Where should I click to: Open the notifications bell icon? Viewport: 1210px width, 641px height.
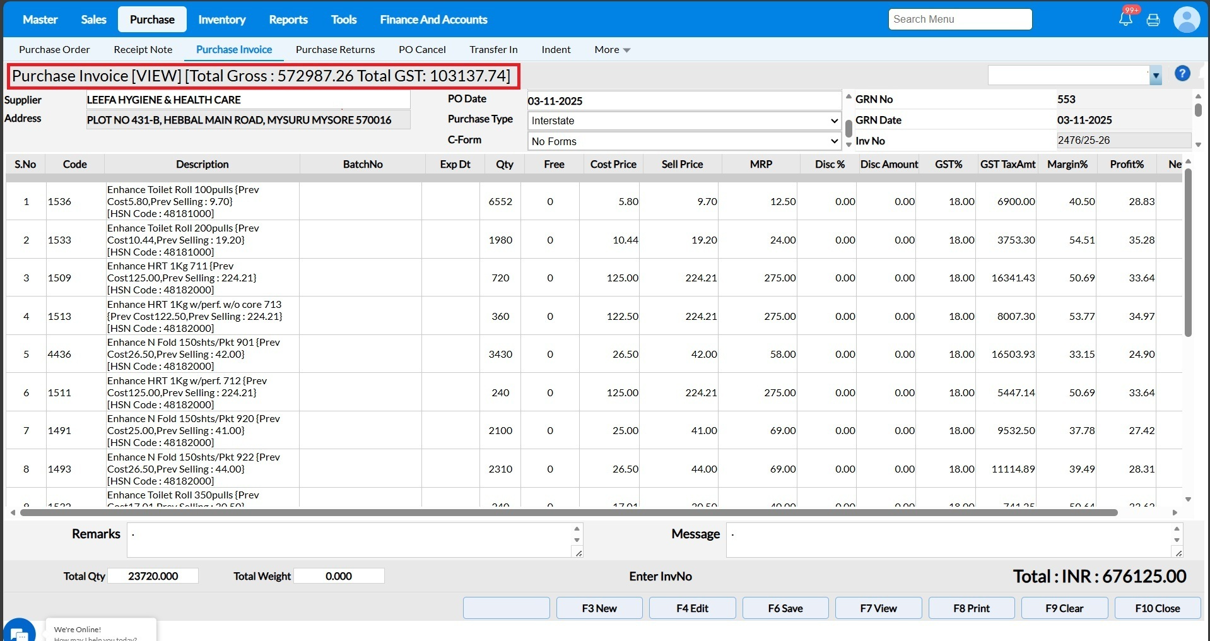[1125, 19]
